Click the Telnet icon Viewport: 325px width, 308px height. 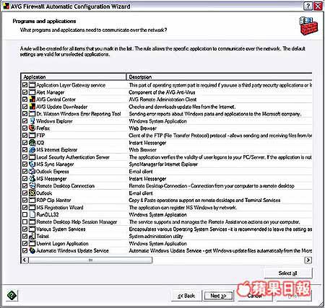coord(32,236)
